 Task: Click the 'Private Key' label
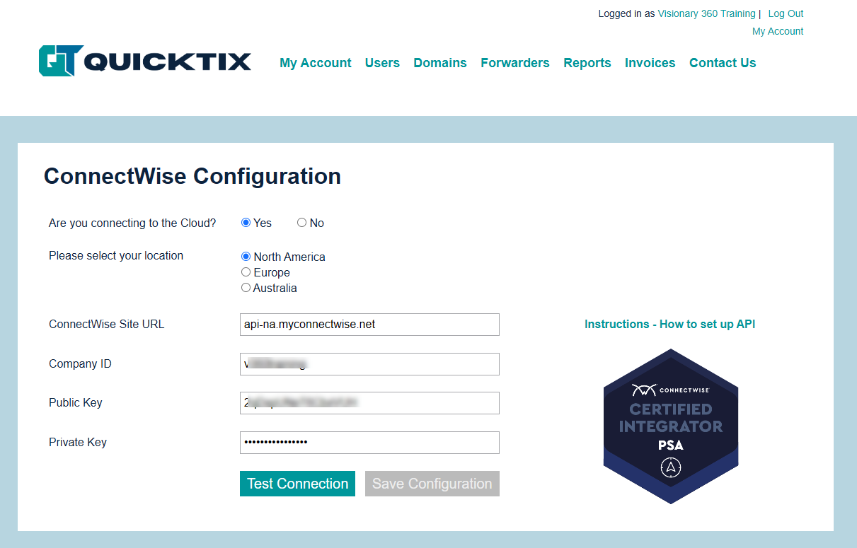click(78, 442)
